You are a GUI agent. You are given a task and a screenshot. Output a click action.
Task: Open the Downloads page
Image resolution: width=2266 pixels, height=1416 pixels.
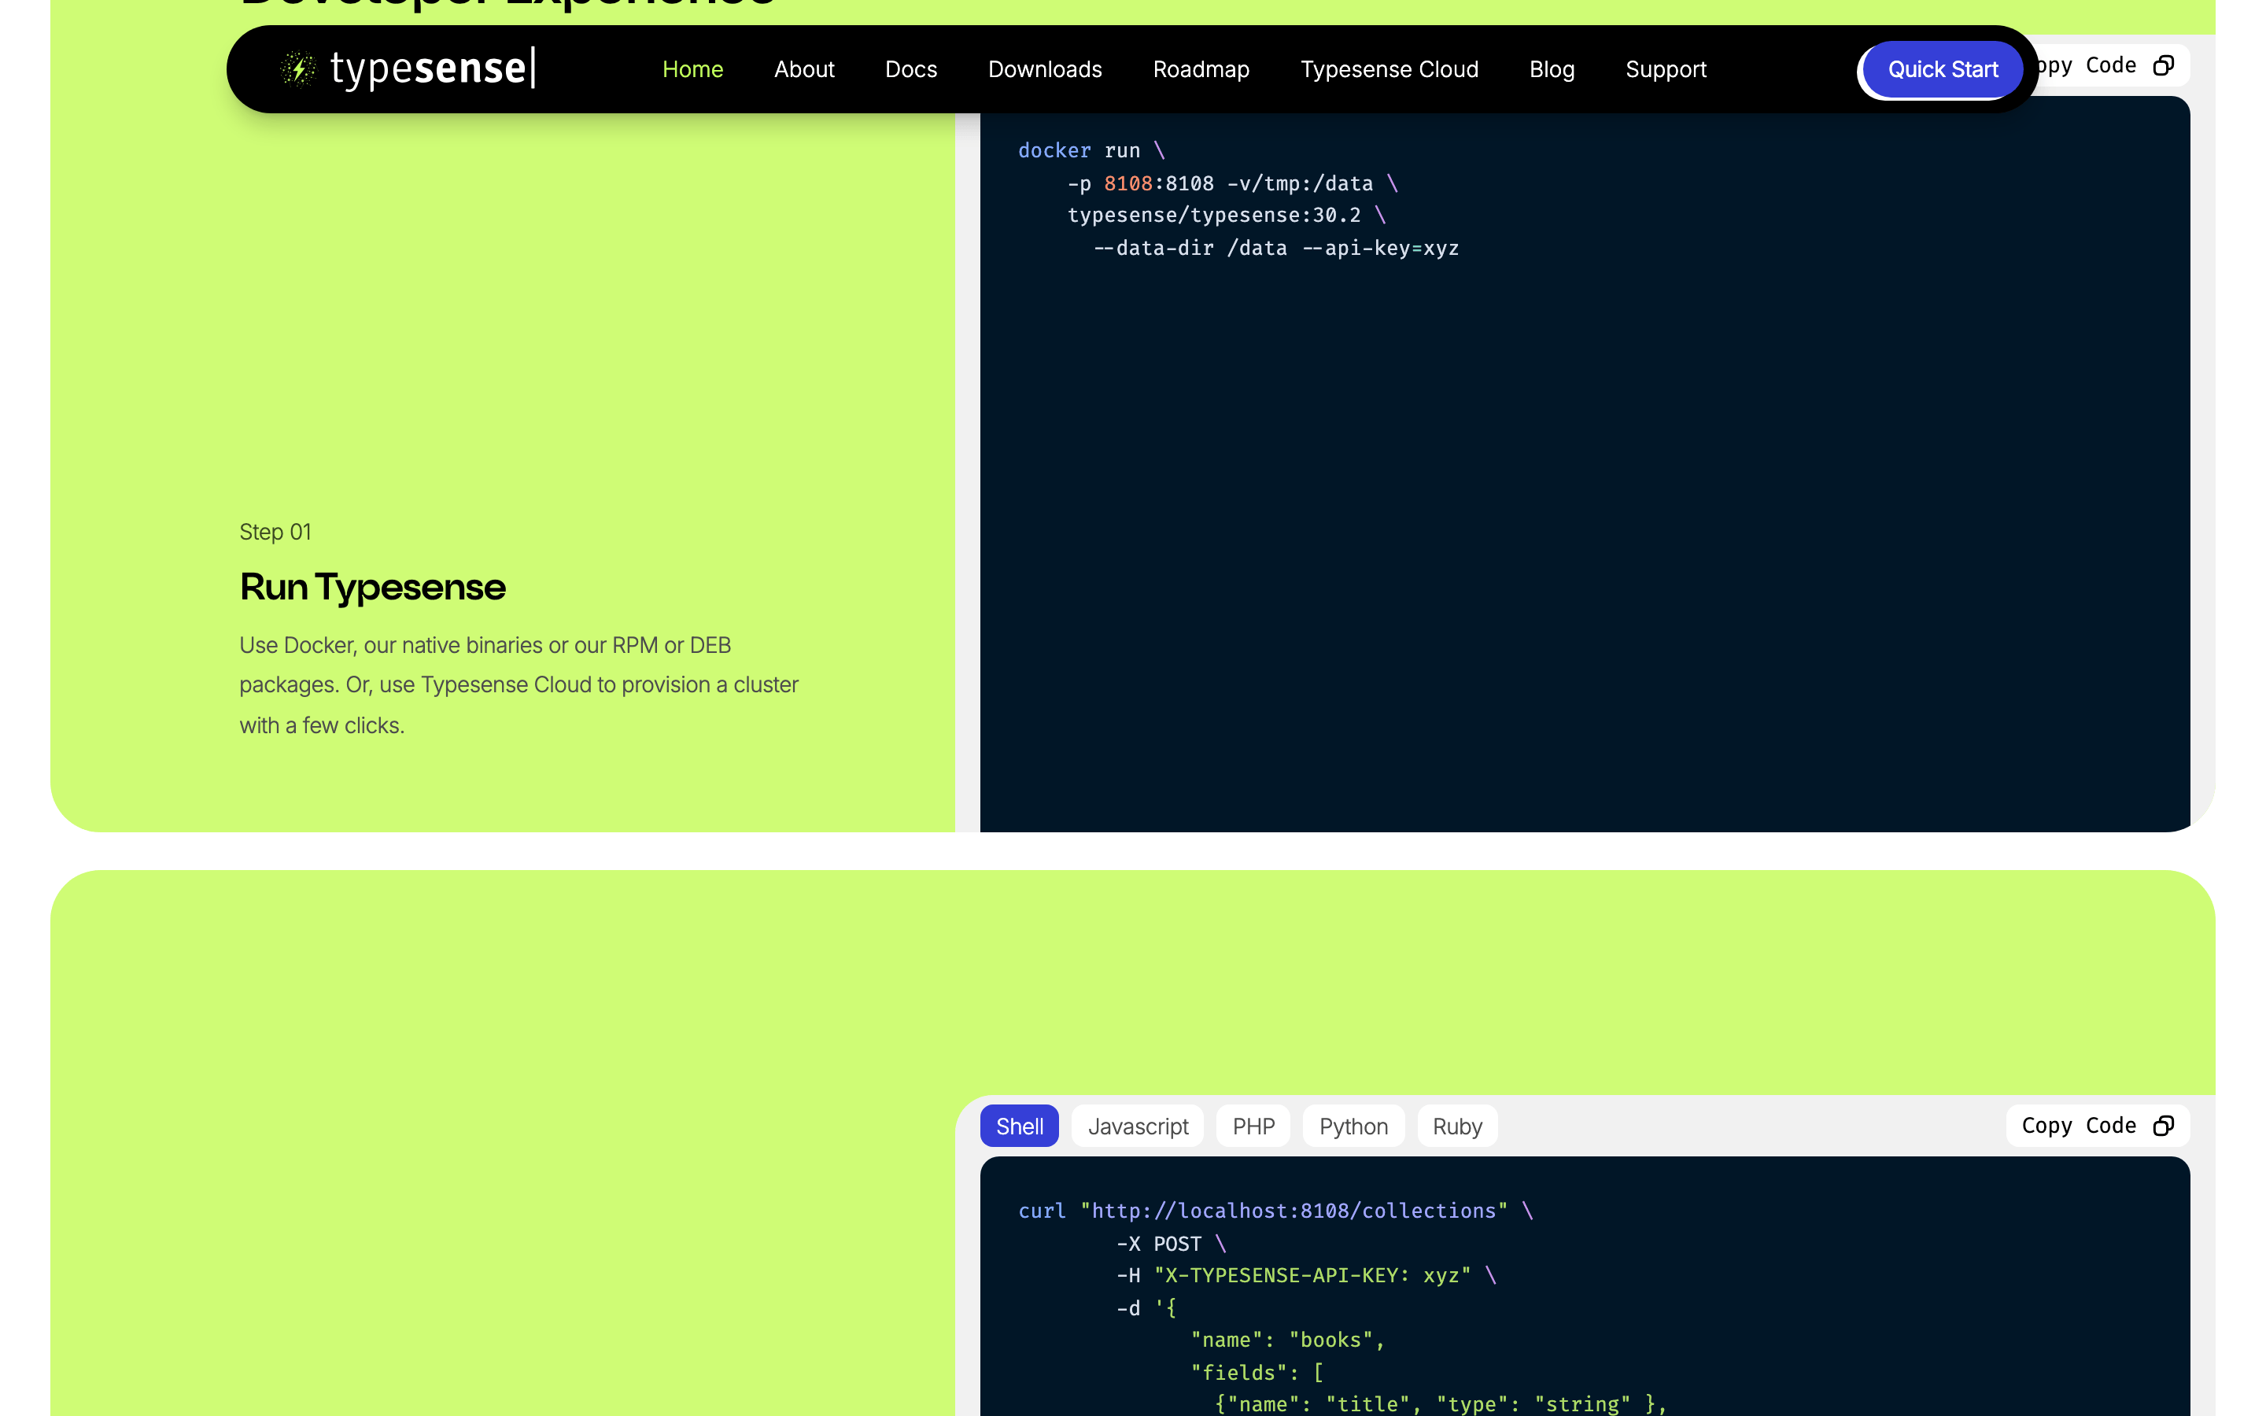pyautogui.click(x=1045, y=69)
